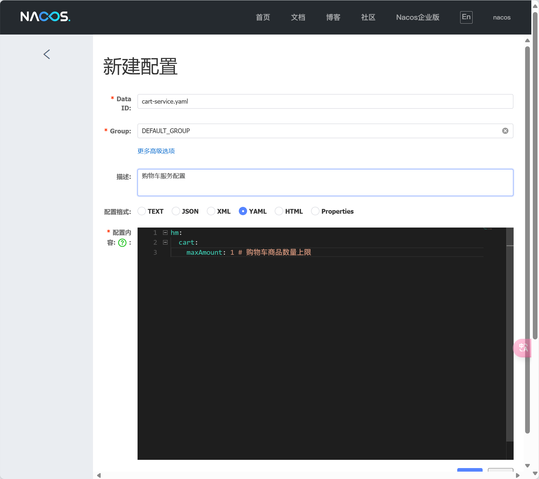Clear the Group field with X icon
Image resolution: width=539 pixels, height=479 pixels.
(505, 131)
